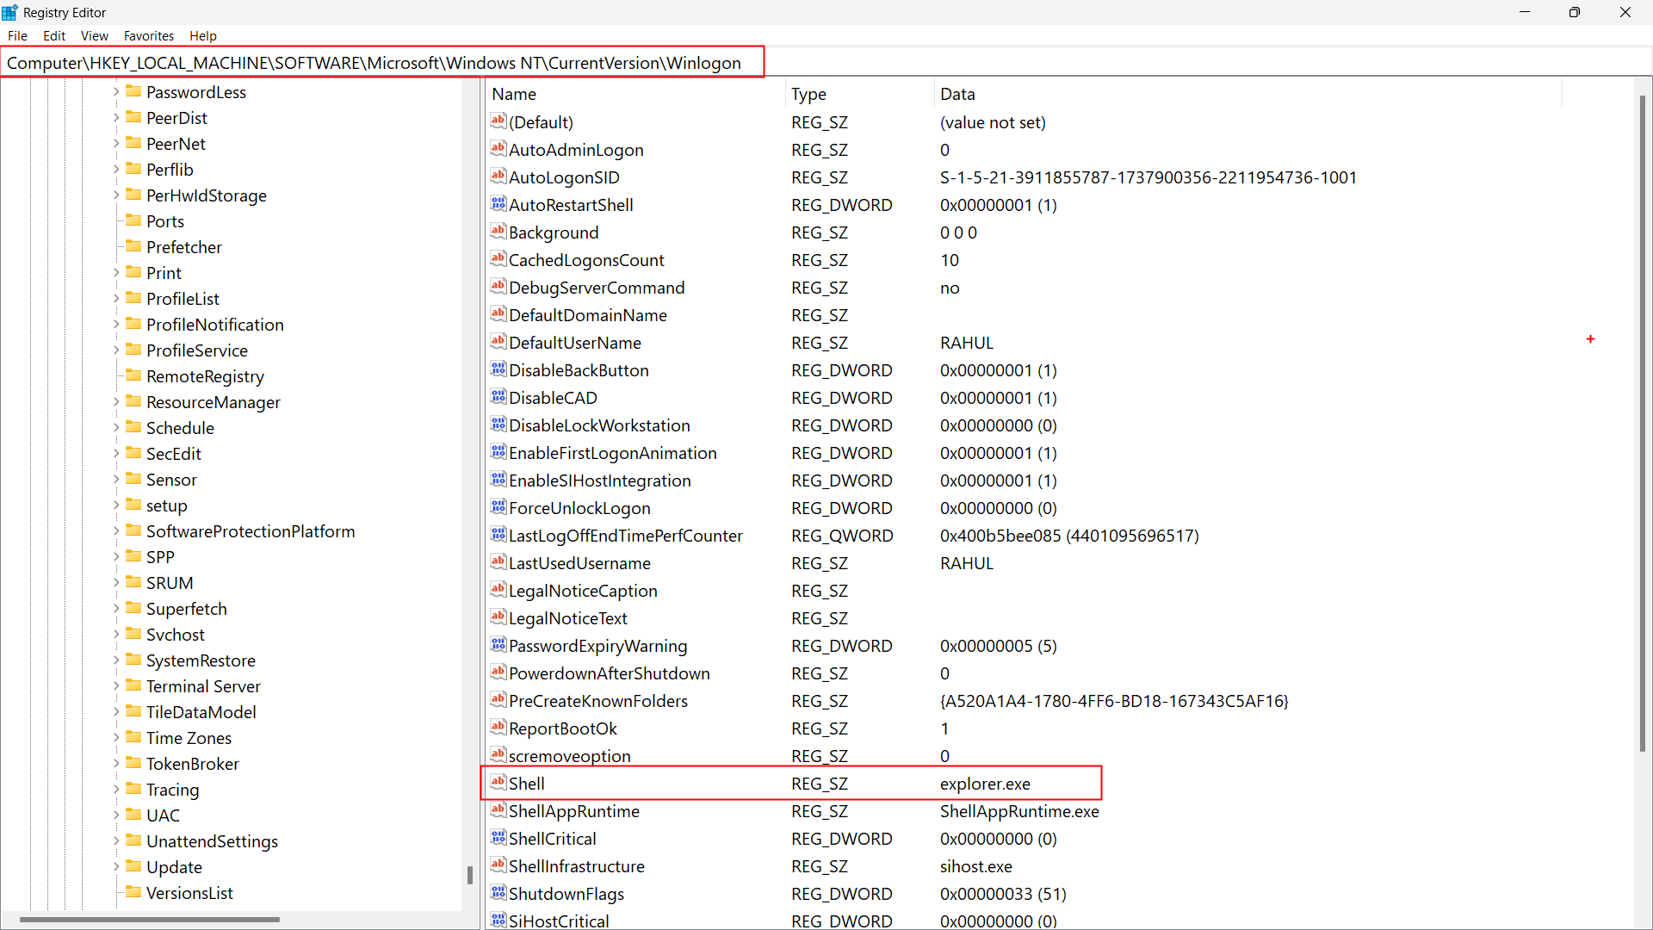Click the DisableCAD binary value icon
Viewport: 1653px width, 930px height.
tap(498, 397)
